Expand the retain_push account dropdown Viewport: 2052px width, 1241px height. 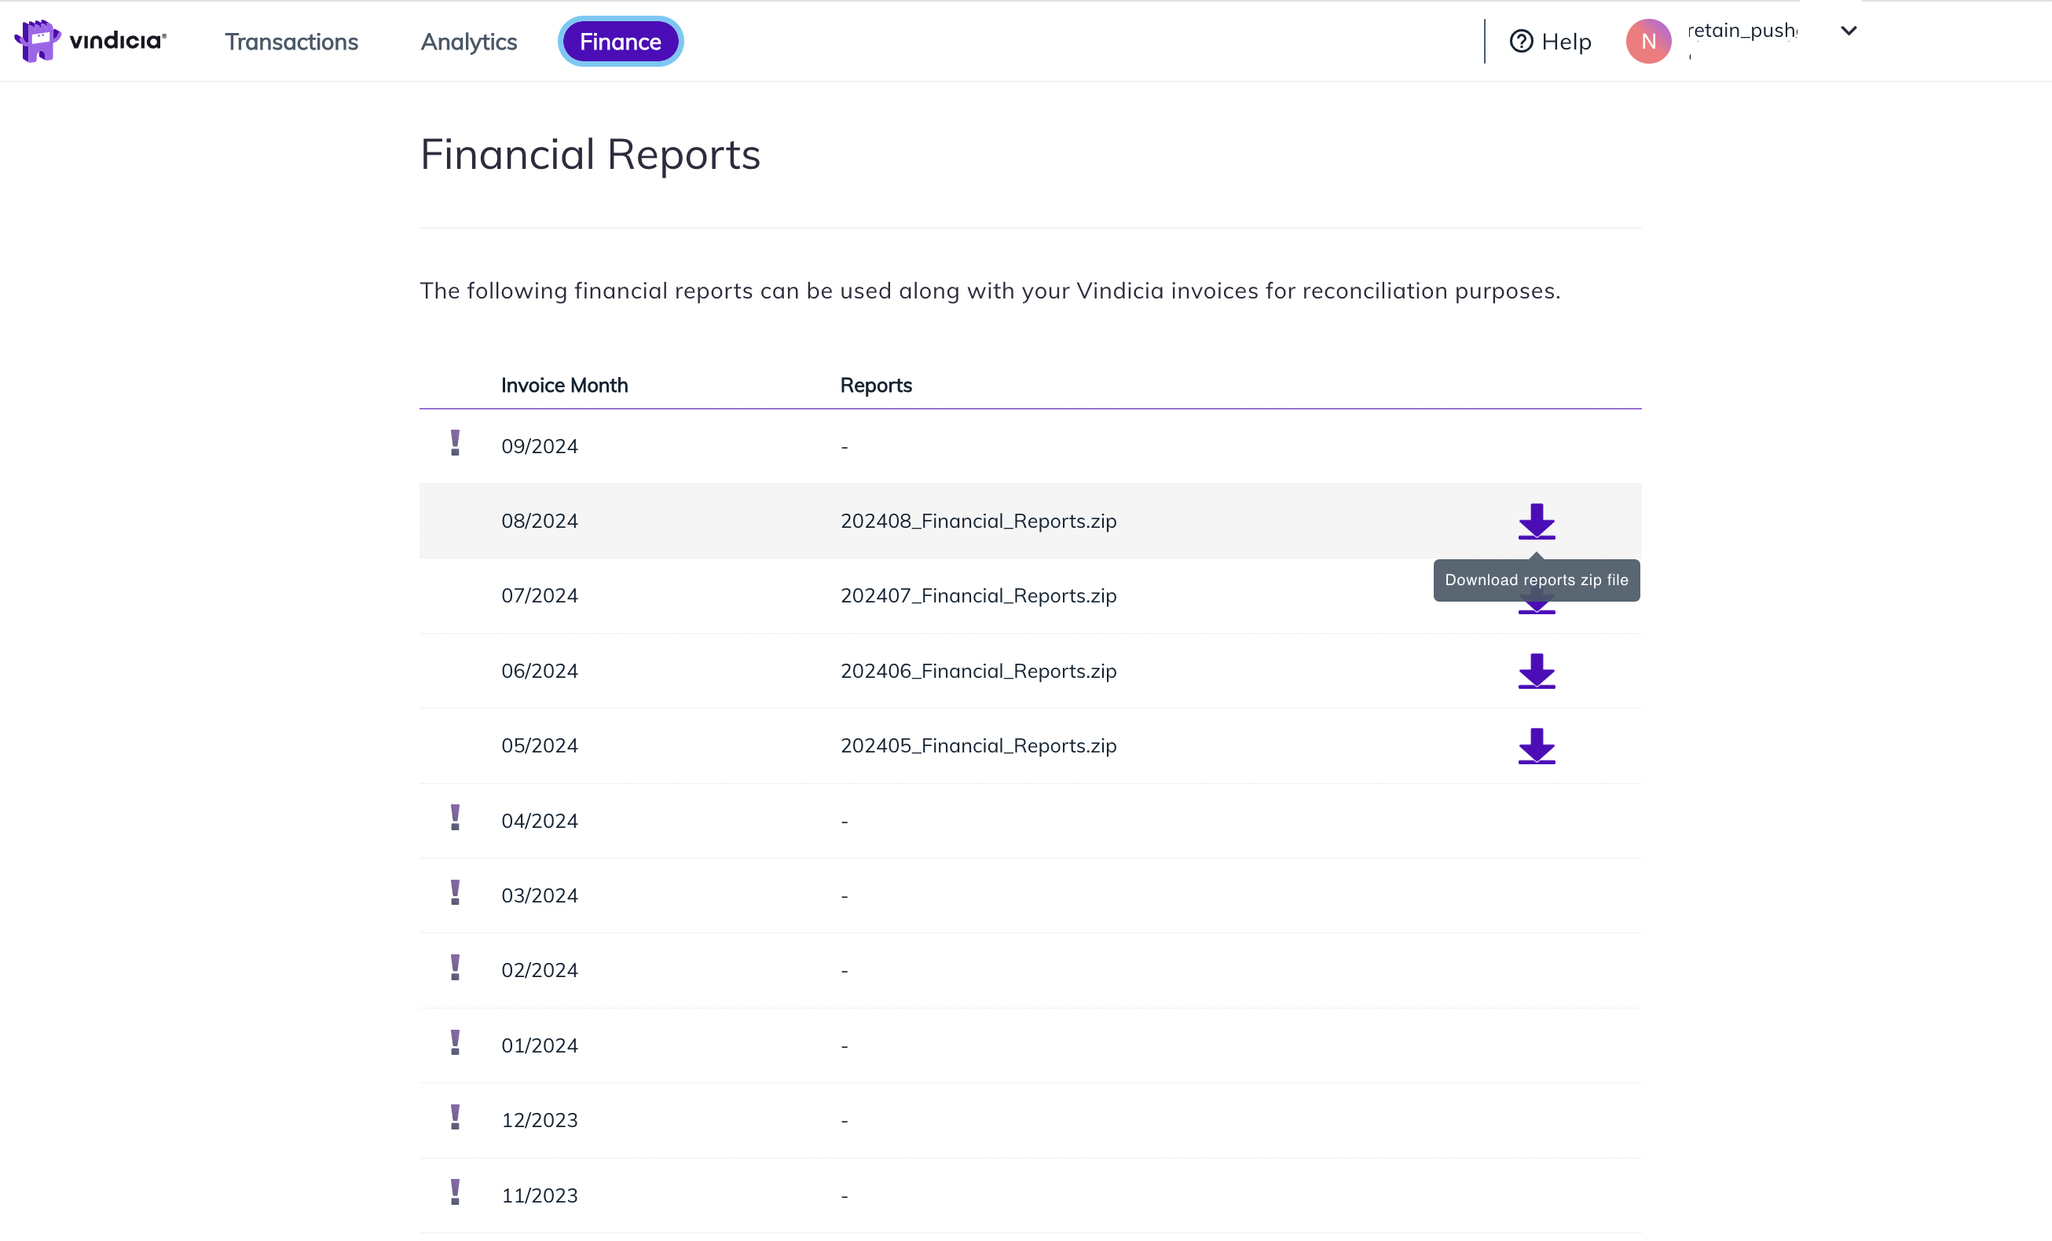point(1848,31)
